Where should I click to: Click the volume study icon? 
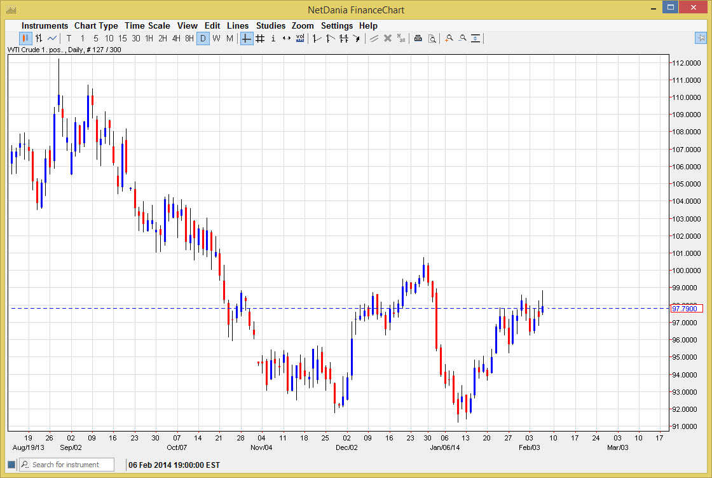point(300,38)
